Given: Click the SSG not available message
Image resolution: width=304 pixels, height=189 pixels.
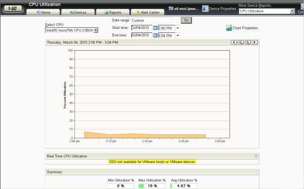Looking at the screenshot, I should 152,162.
